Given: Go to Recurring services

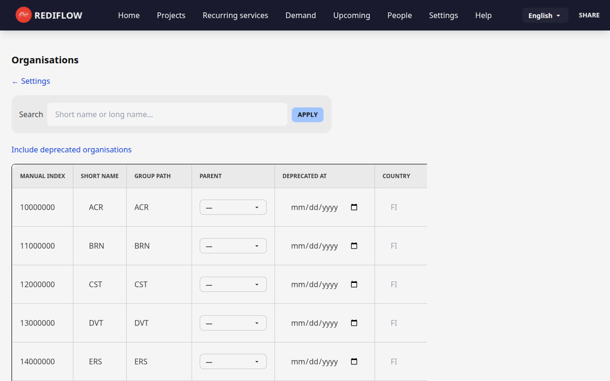Looking at the screenshot, I should [235, 15].
